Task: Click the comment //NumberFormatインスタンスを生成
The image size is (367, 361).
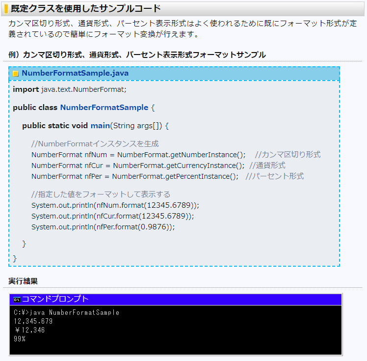Action: point(95,144)
